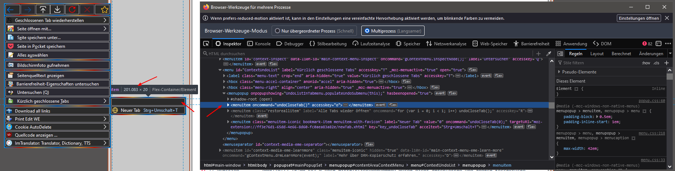Select 'Nur übergeordneter Prozess' radio option
The image size is (675, 171).
click(277, 31)
